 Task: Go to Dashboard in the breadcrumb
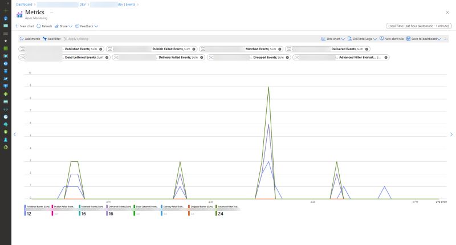[24, 5]
